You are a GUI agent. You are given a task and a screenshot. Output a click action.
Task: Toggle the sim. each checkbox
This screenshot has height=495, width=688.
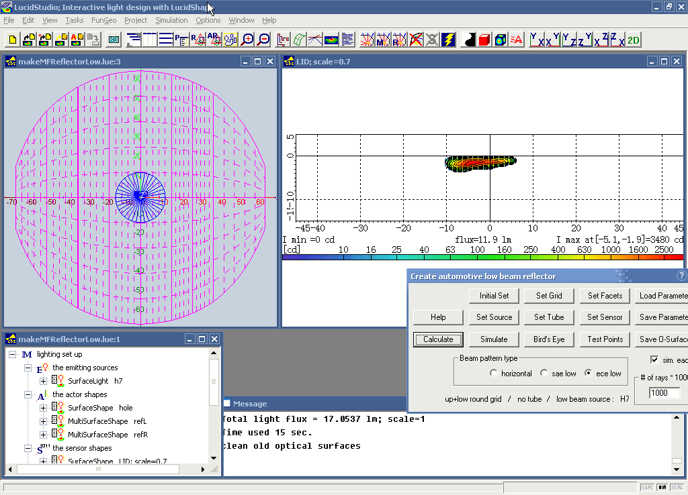pos(654,360)
